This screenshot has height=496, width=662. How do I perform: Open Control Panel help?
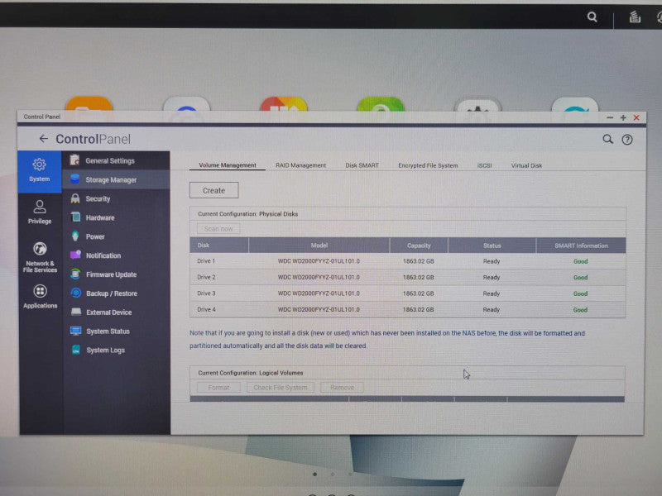[x=627, y=140]
